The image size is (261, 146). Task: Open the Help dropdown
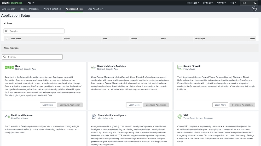pyautogui.click(x=233, y=3)
